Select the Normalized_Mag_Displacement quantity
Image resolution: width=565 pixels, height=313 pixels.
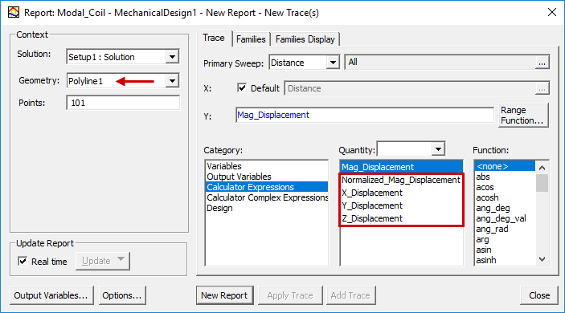[401, 180]
